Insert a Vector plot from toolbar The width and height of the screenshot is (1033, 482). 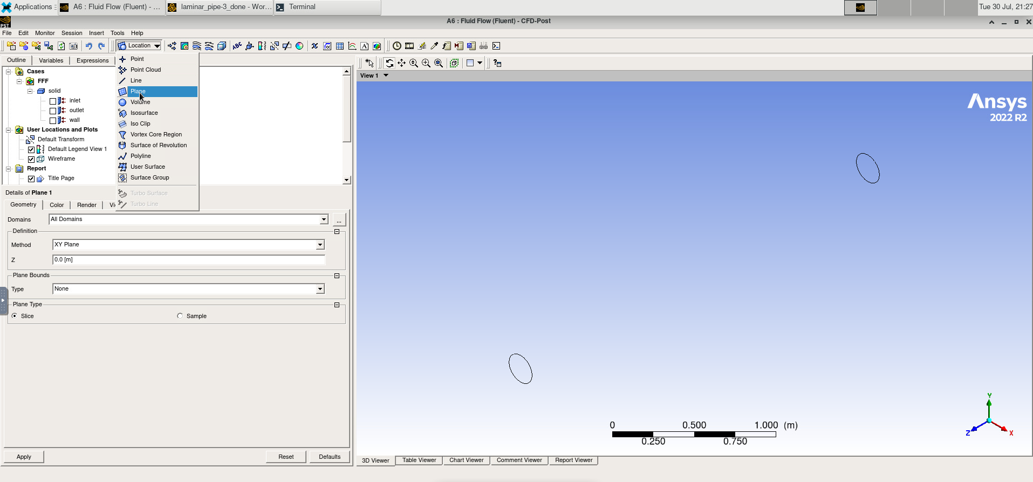point(172,46)
